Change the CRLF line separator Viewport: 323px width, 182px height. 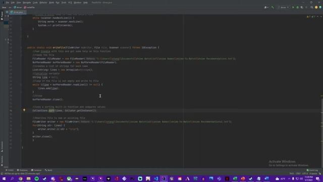point(298,174)
